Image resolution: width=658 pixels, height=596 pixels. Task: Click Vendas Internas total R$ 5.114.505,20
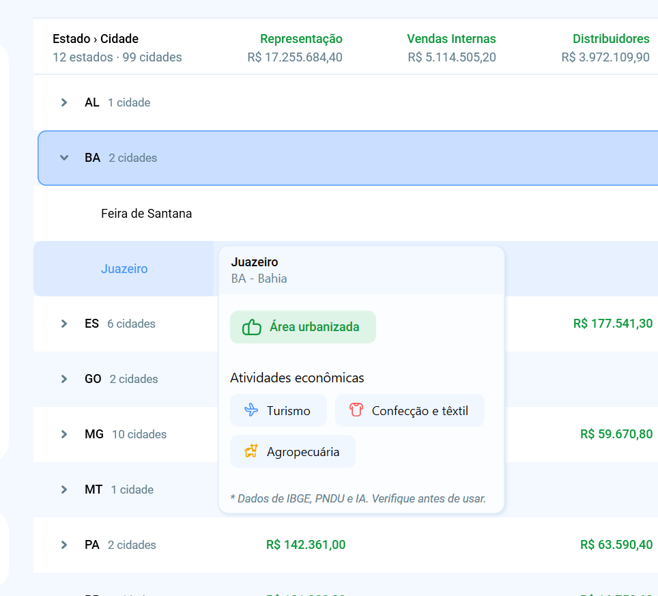pyautogui.click(x=452, y=57)
